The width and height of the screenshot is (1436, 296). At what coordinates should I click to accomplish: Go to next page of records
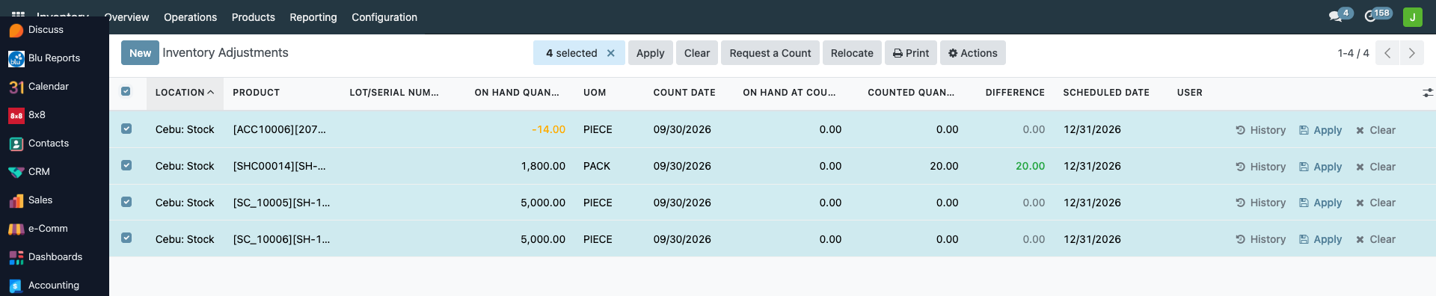1411,53
